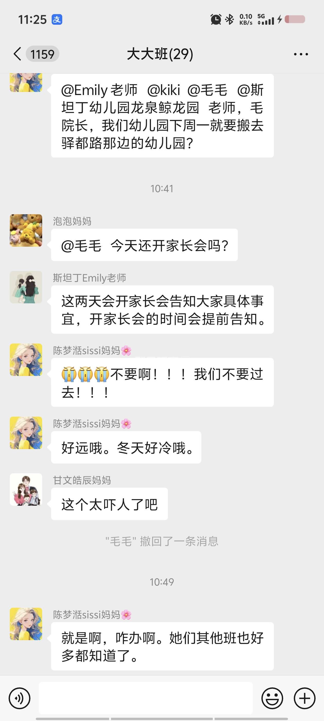Open the plus attachments menu
Screen dimensions: 324x721
[x=304, y=698]
